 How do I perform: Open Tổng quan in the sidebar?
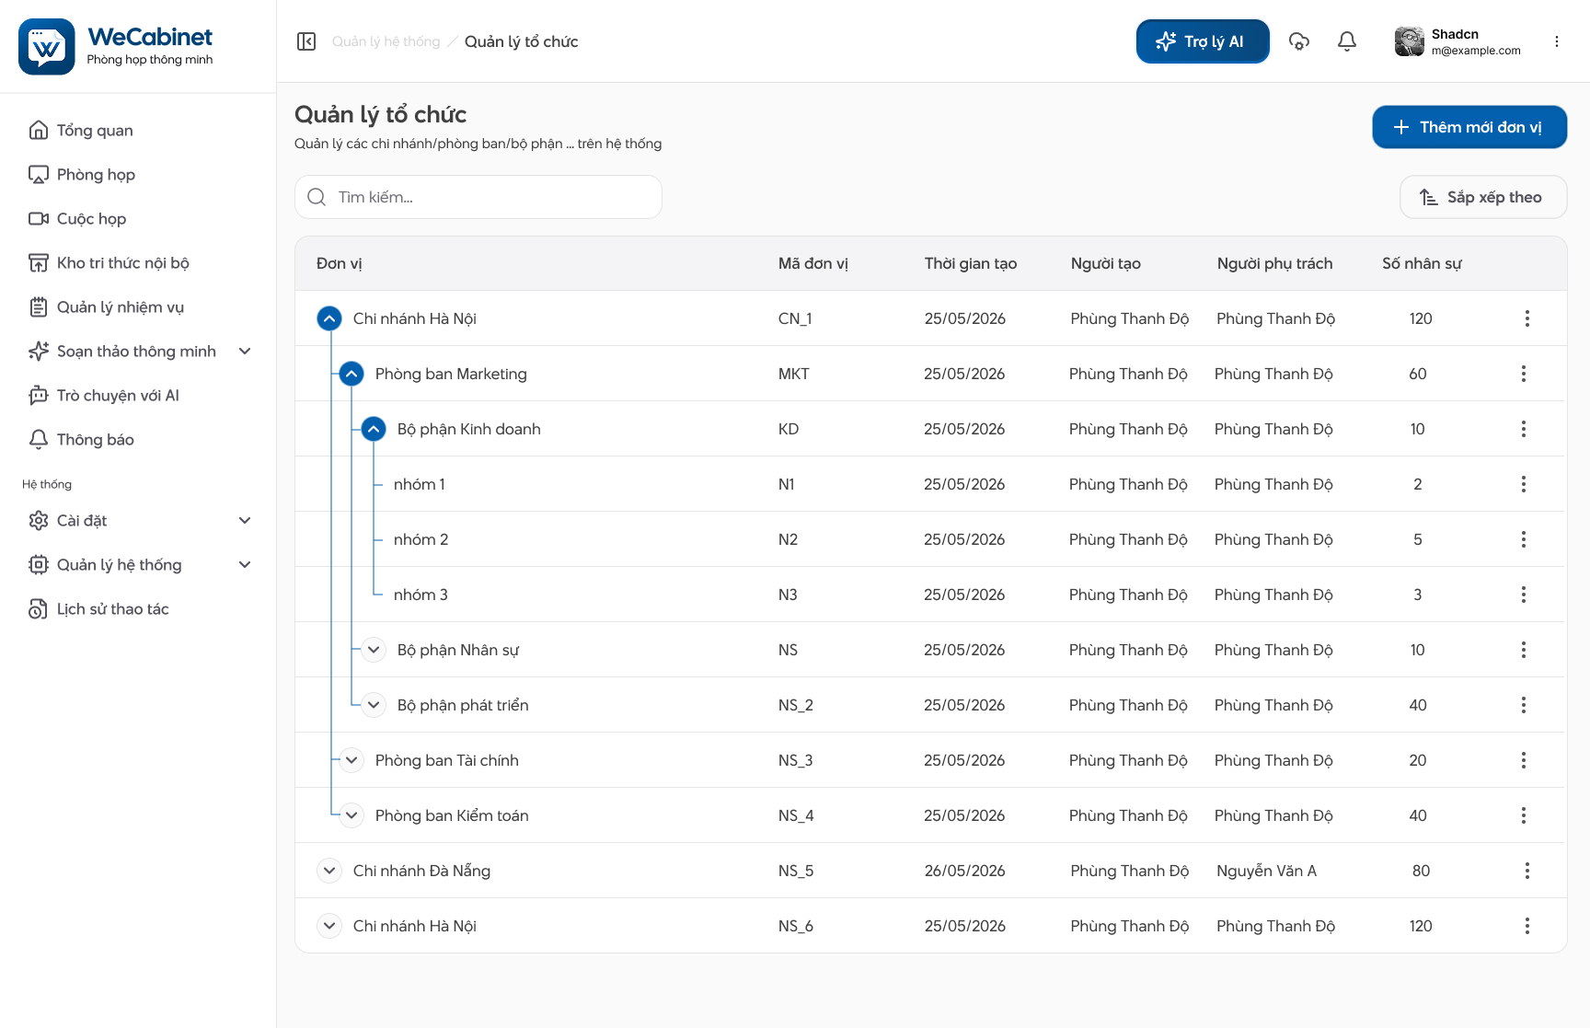click(x=138, y=131)
